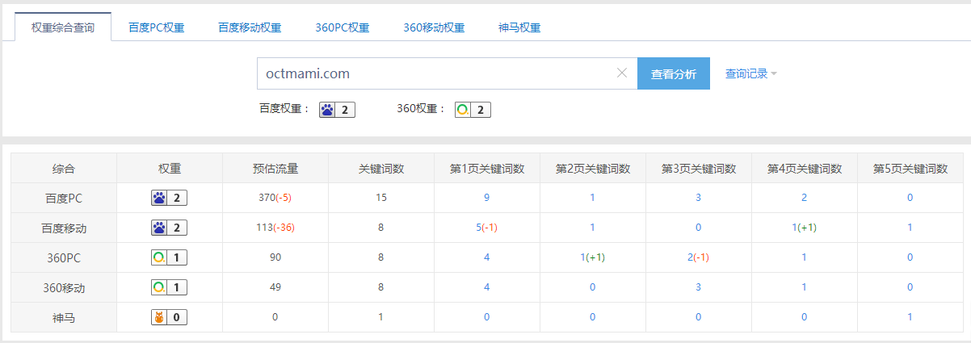Open 百度PC first-page keyword count 9
This screenshot has height=343, width=971.
(486, 198)
